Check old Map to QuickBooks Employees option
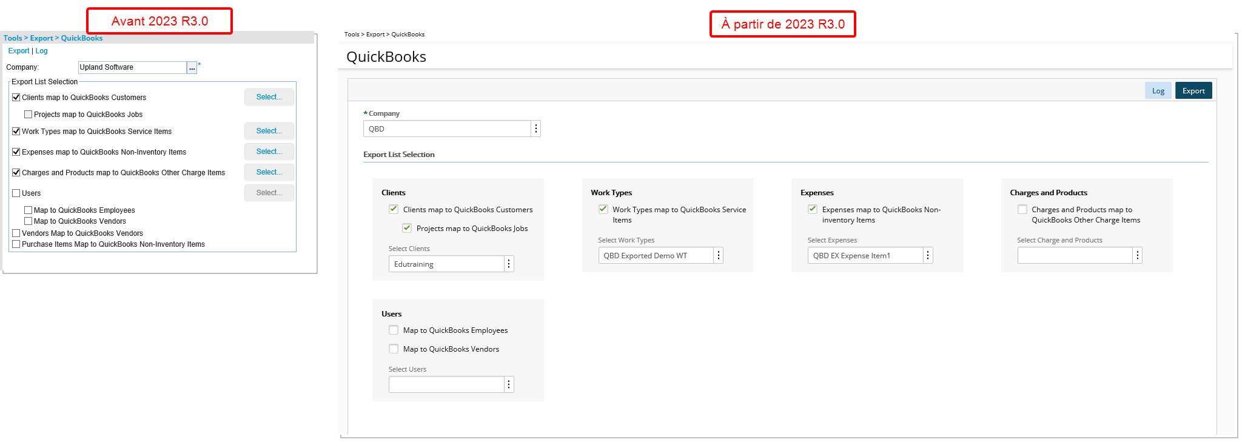The height and width of the screenshot is (445, 1245). tap(28, 210)
